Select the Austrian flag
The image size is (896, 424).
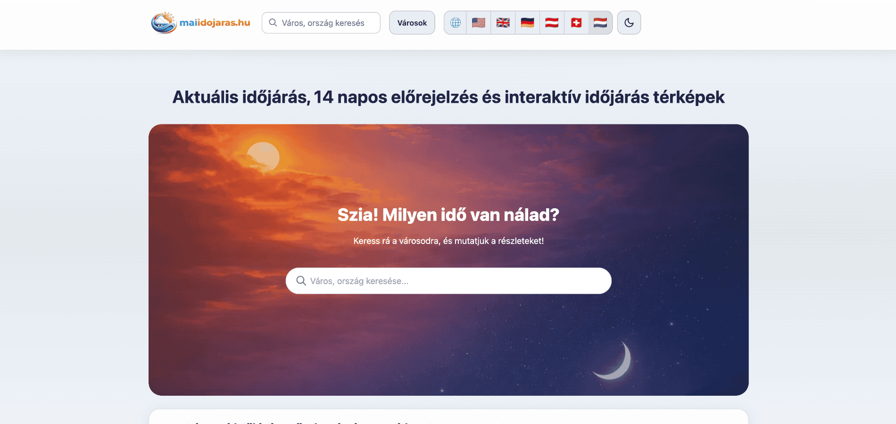pos(552,23)
